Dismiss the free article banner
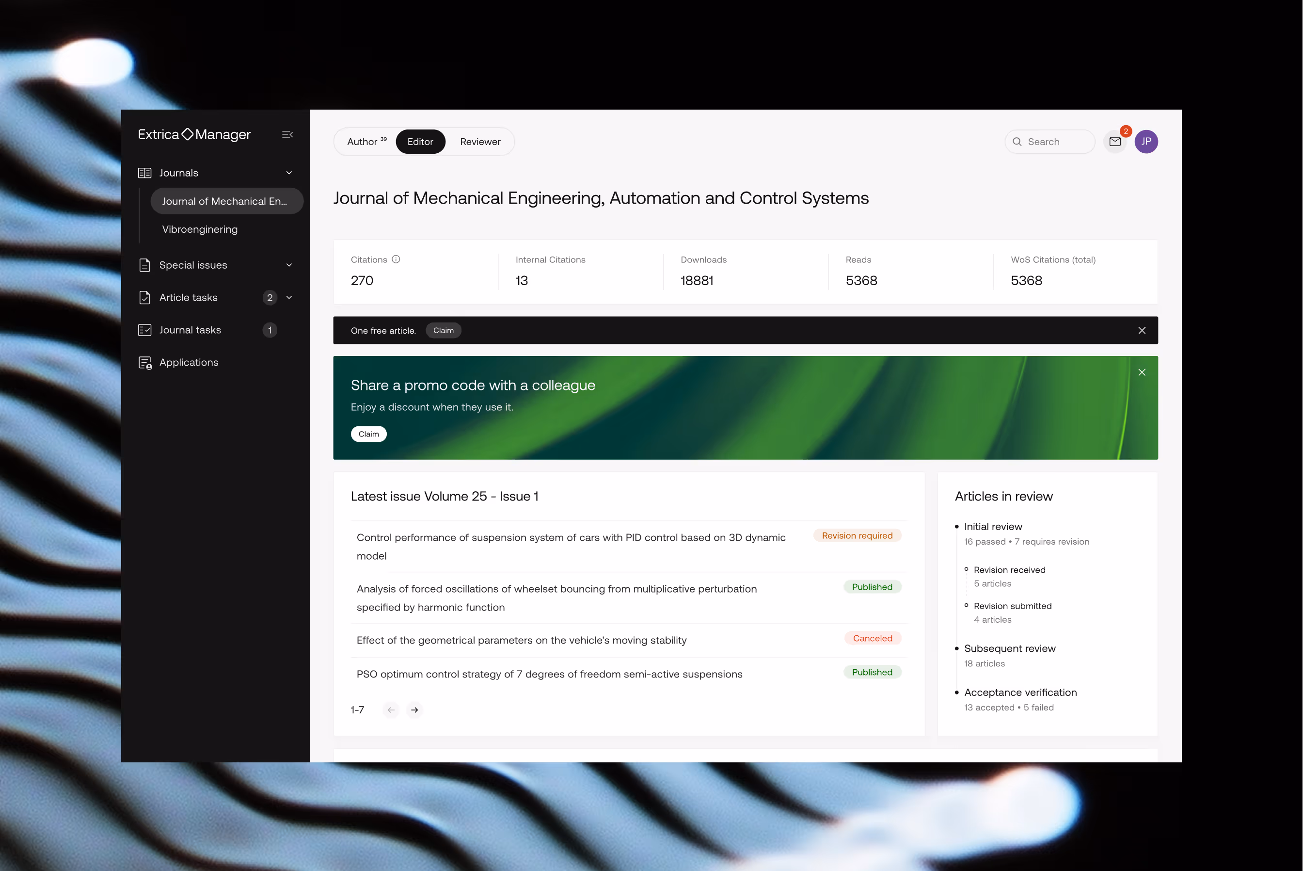 1142,331
